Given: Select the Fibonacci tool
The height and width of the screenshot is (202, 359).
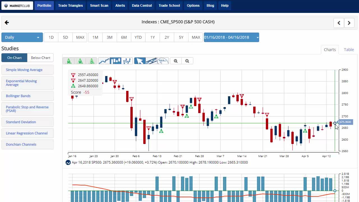Looking at the screenshot, I should [163, 61].
